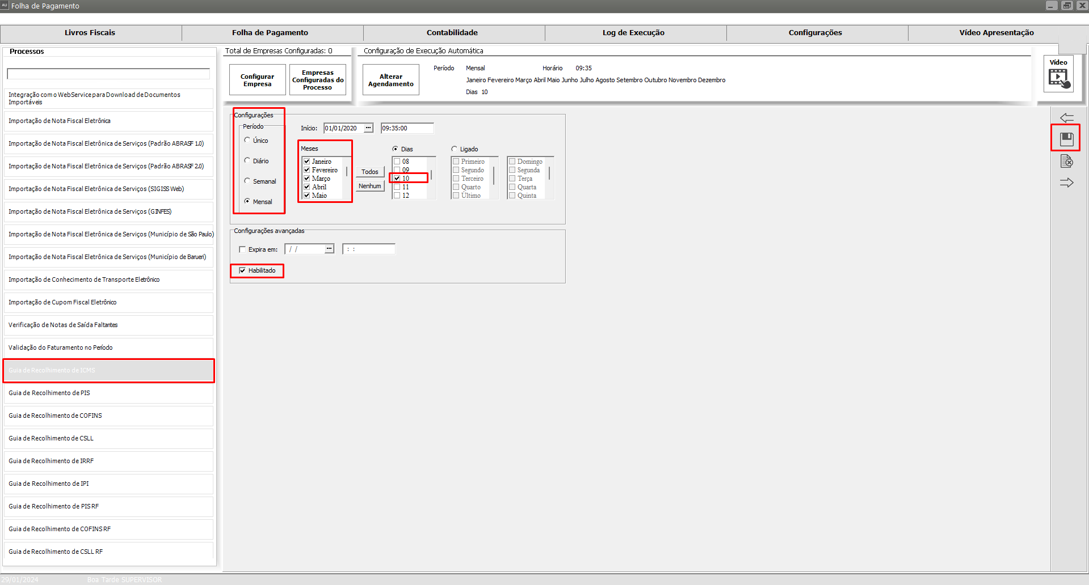Select the Único period radio button
This screenshot has width=1089, height=585.
247,140
